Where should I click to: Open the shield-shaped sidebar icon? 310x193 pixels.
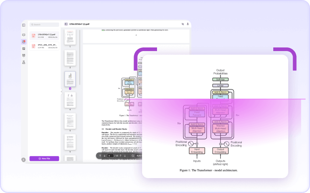(x=24, y=55)
